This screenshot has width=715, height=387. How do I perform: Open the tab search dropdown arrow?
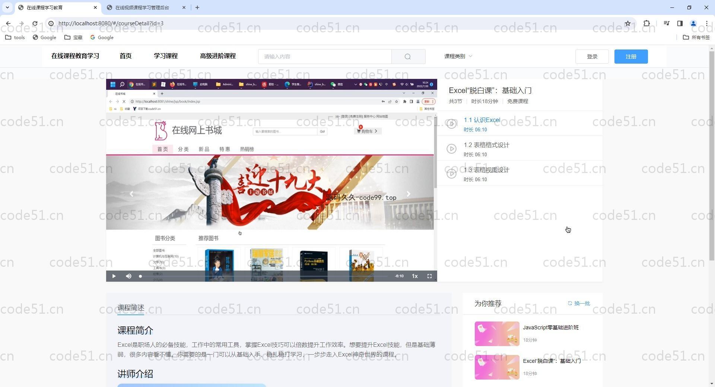[7, 7]
